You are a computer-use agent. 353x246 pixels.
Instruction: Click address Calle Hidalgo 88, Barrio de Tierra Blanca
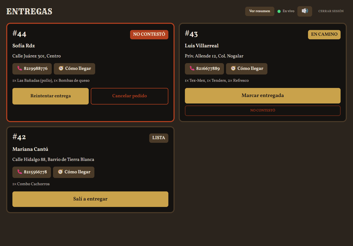pos(53,160)
